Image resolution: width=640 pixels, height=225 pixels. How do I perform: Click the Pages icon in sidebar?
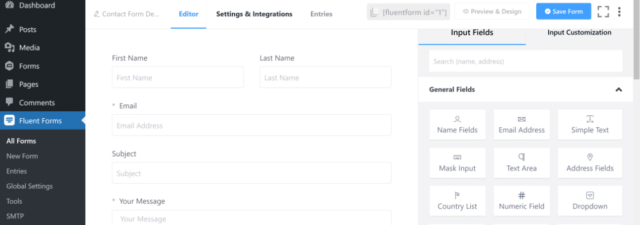[x=9, y=84]
